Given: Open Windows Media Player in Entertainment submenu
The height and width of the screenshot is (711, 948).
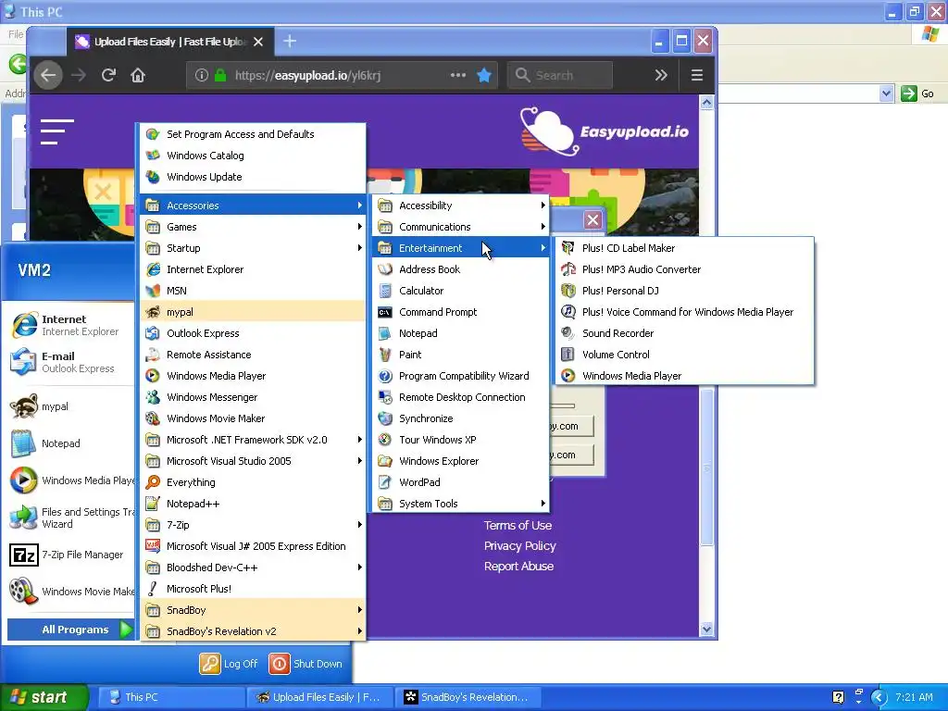Looking at the screenshot, I should tap(684, 376).
